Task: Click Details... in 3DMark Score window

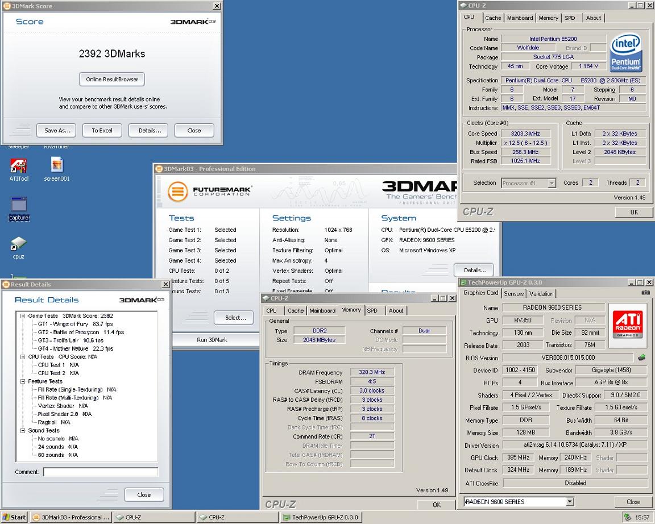Action: [x=150, y=130]
